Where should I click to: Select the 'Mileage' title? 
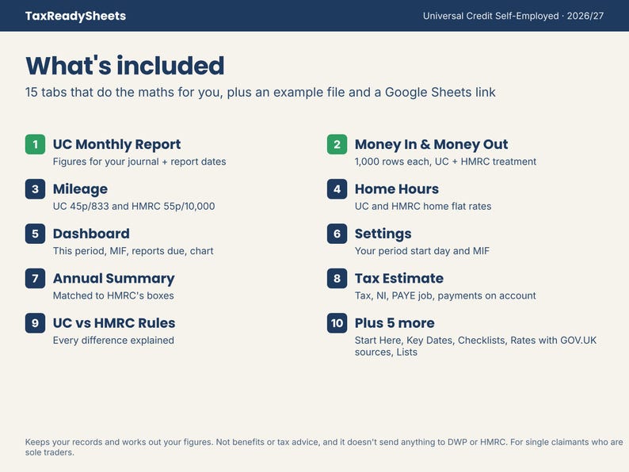point(80,189)
